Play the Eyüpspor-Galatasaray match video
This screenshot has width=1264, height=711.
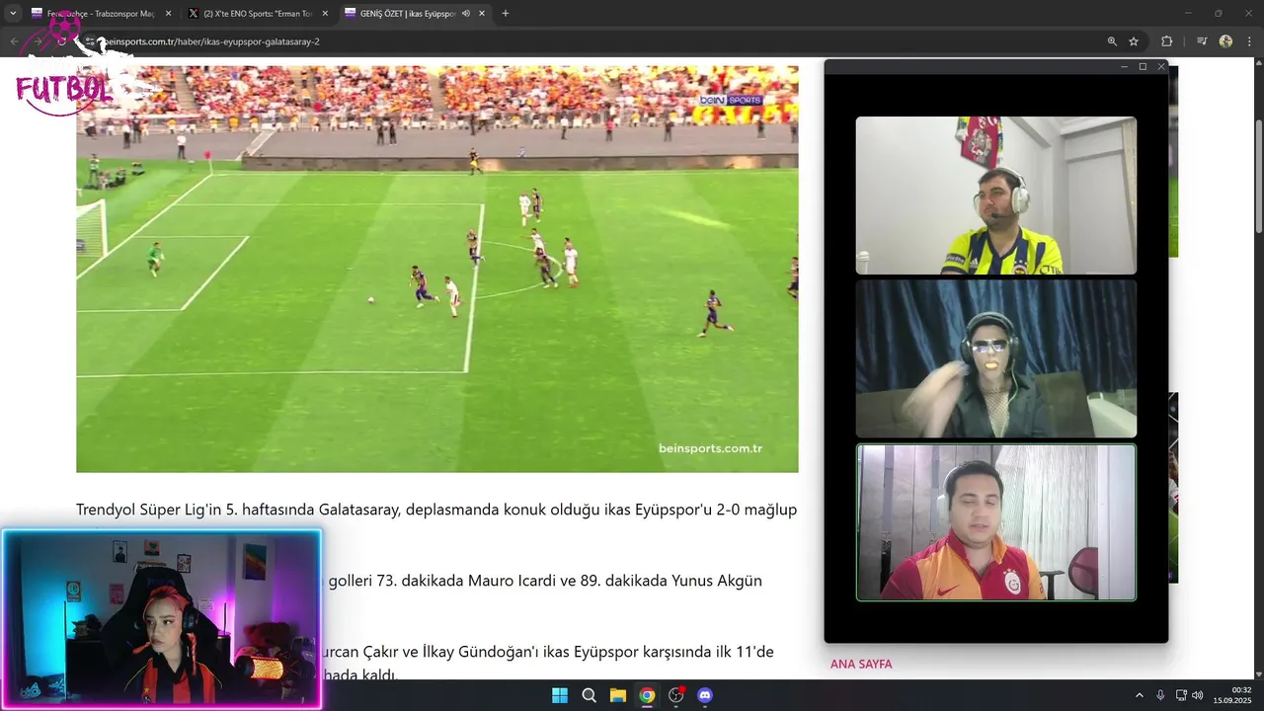pyautogui.click(x=436, y=269)
